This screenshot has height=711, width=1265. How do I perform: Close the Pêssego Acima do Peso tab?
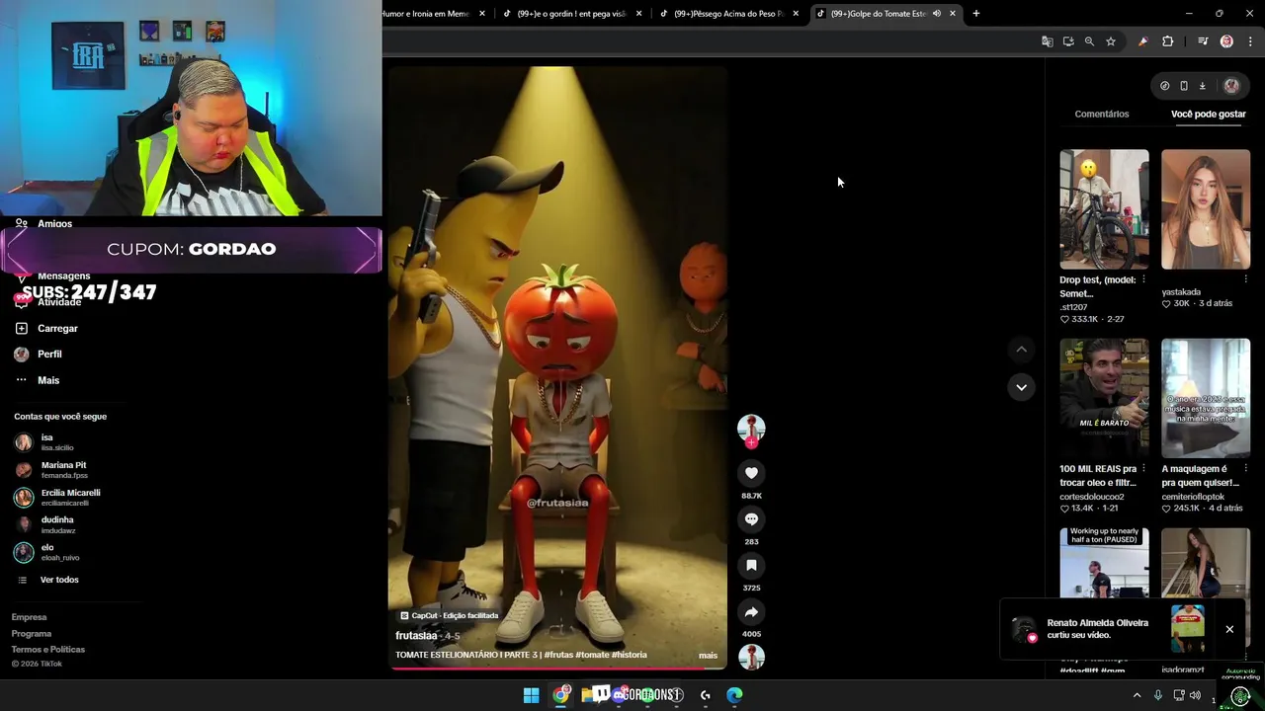coord(796,14)
